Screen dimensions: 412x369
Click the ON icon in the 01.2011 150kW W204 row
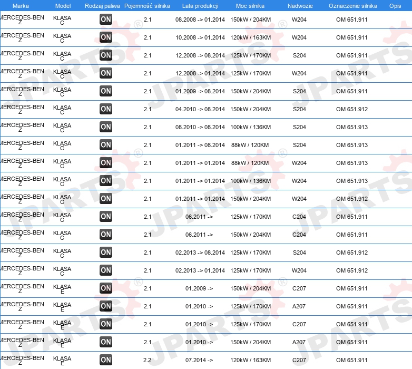[x=106, y=199]
